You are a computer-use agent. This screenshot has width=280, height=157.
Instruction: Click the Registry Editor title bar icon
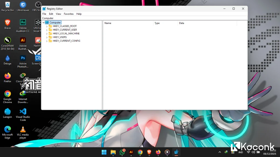(x=44, y=9)
